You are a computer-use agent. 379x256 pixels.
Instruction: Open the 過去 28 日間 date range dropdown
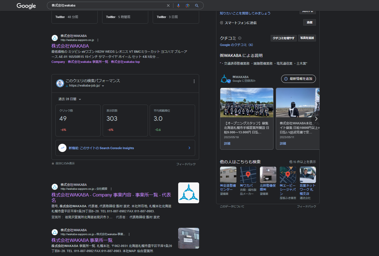tap(70, 99)
